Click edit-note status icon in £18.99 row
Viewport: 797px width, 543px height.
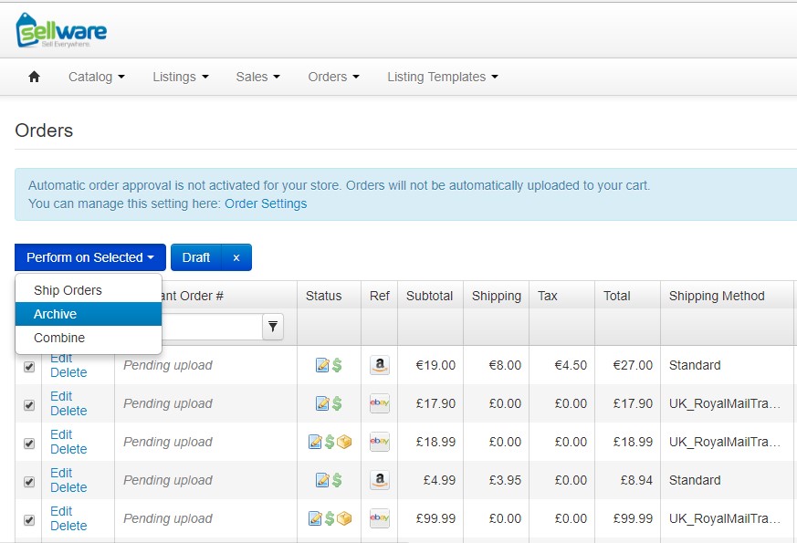(x=315, y=442)
